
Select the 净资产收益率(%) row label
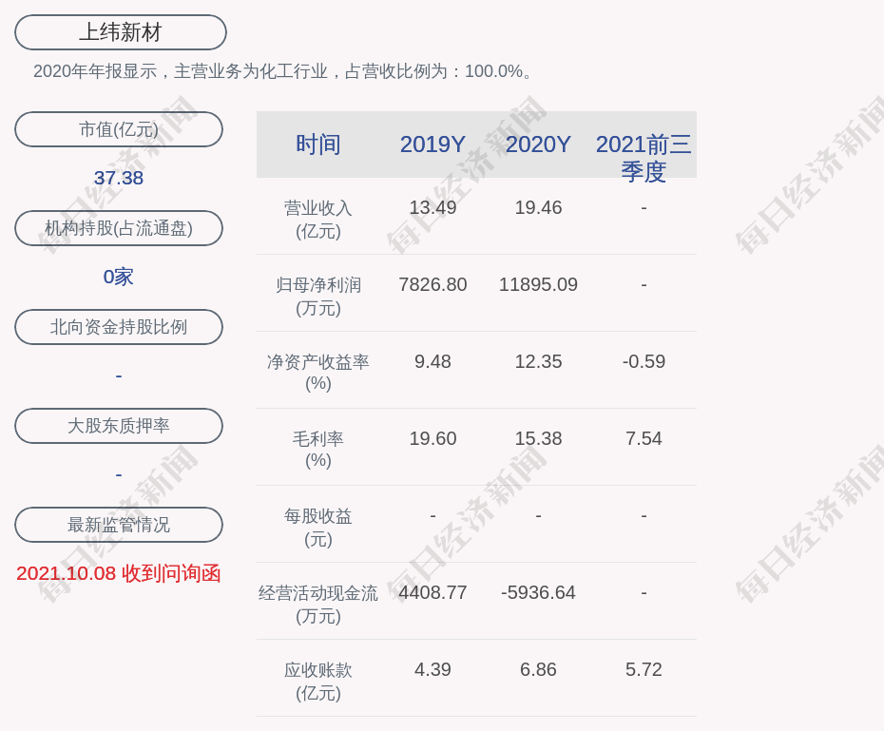point(317,373)
